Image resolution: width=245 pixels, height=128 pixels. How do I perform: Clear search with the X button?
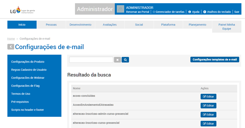tap(117, 60)
